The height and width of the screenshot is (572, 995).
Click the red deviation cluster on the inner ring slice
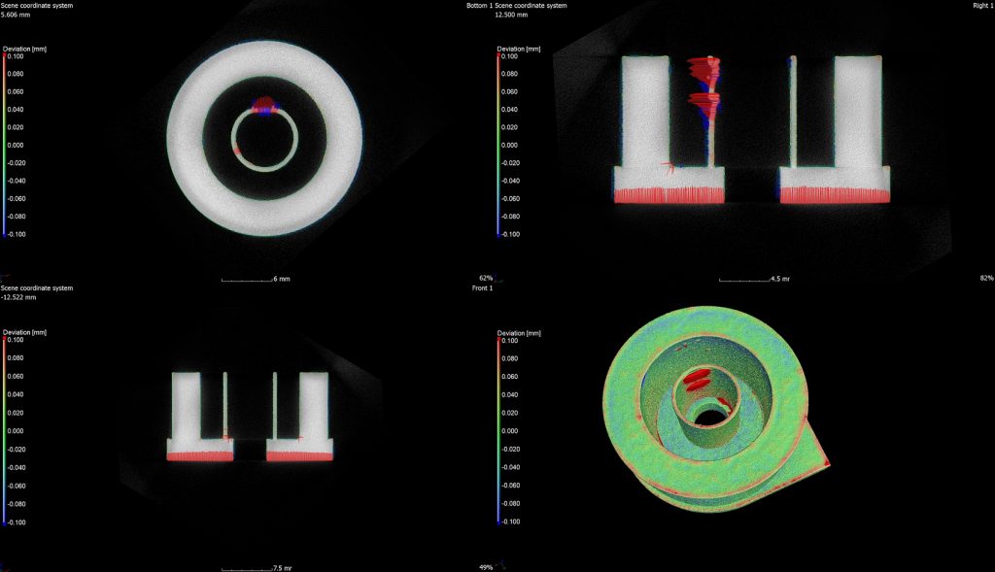click(263, 105)
